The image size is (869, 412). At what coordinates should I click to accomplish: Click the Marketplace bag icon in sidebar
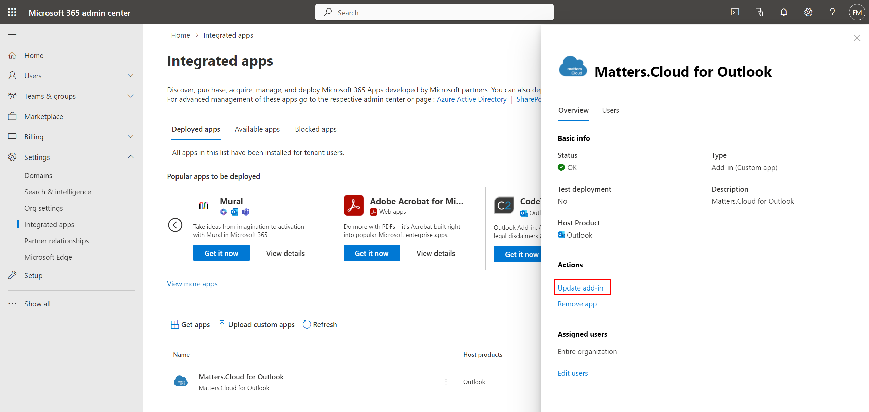[x=13, y=116]
